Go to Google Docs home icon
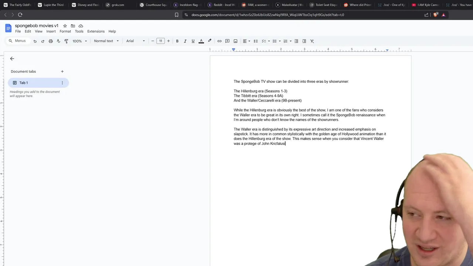The image size is (473, 266). point(8,28)
